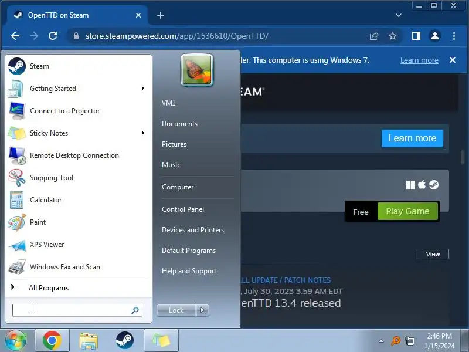
Task: Open a new Chrome tab
Action: pos(161,15)
